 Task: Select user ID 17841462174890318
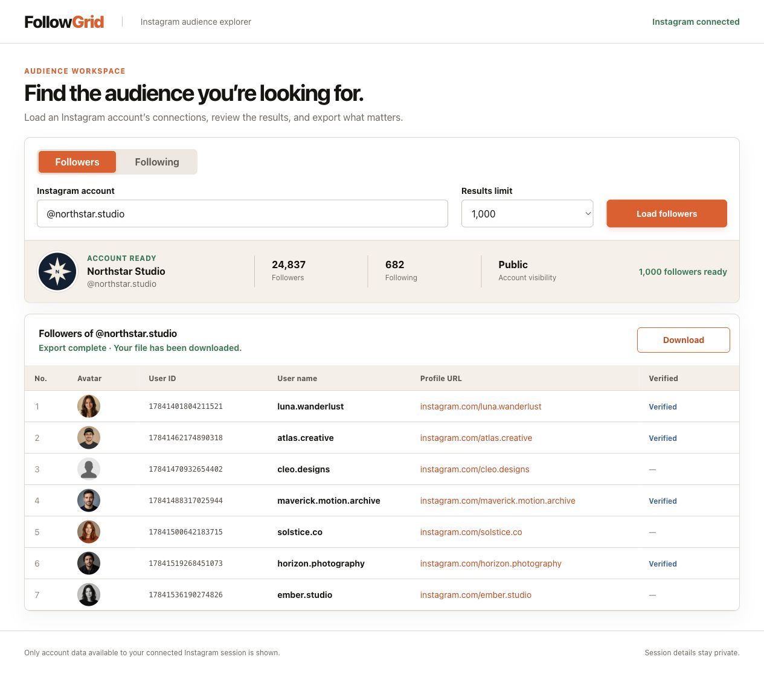click(185, 438)
